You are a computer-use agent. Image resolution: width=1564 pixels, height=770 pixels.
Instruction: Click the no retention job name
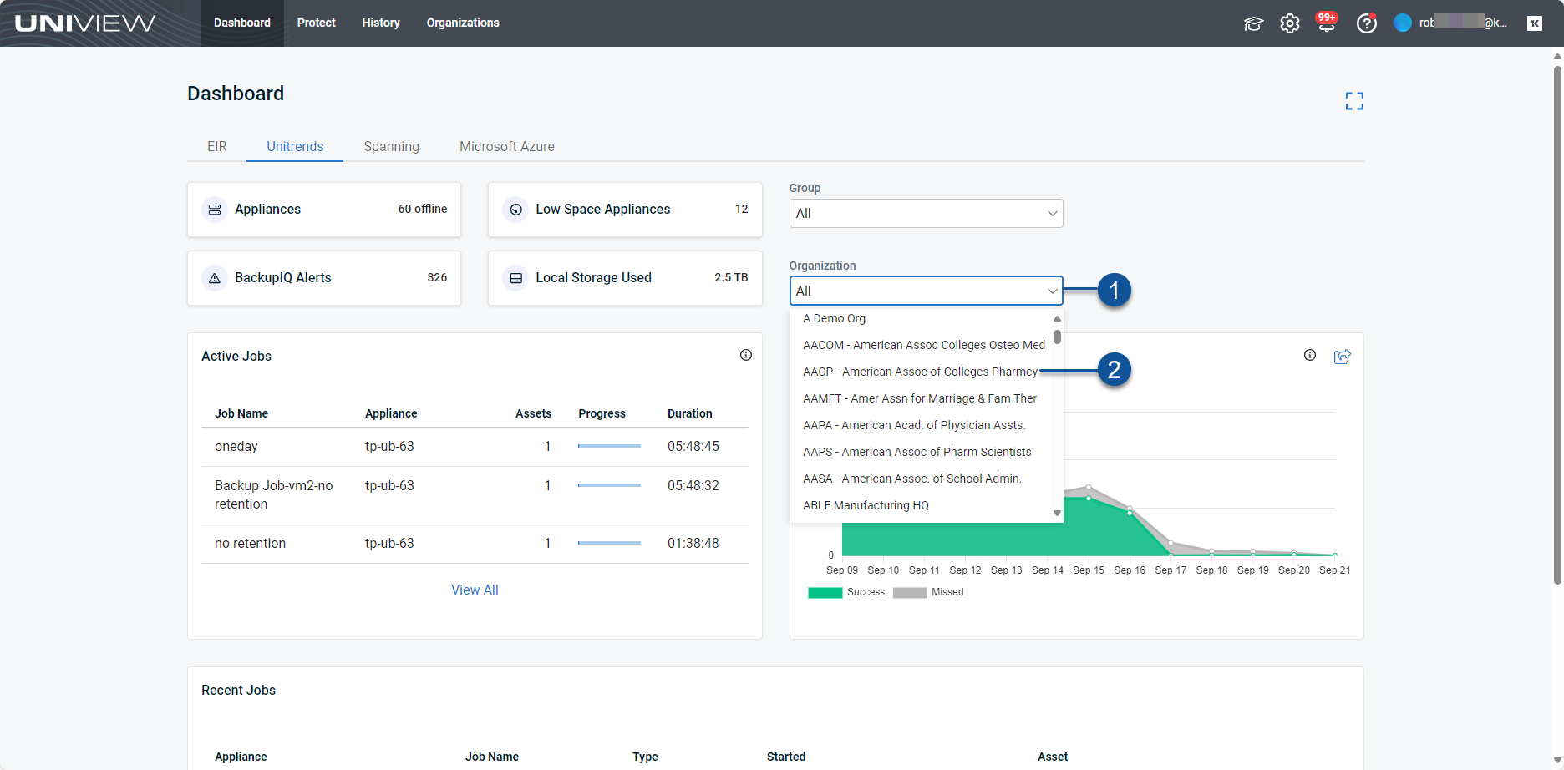251,544
